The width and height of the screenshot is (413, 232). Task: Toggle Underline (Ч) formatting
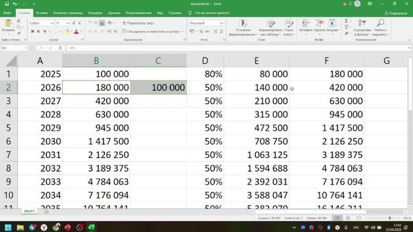(x=45, y=32)
